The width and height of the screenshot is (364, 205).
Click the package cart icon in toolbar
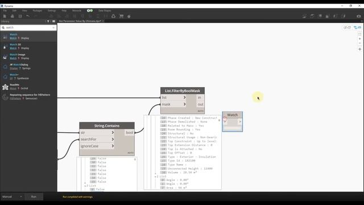[x=121, y=16]
